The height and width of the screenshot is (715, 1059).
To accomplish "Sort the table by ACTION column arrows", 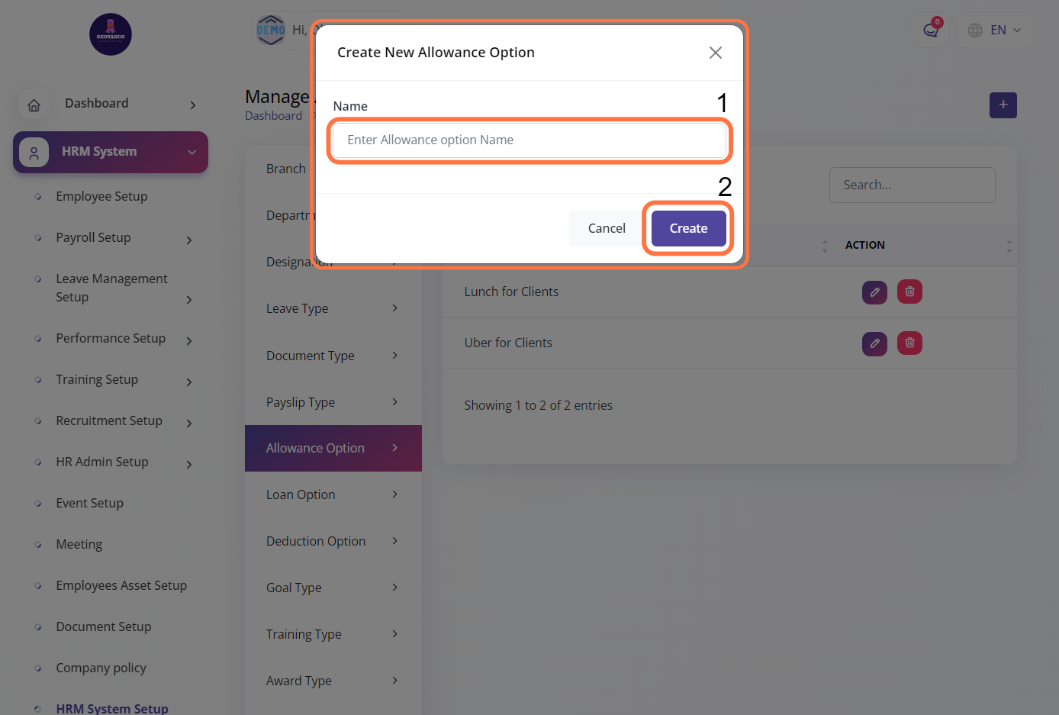I will [x=1009, y=246].
